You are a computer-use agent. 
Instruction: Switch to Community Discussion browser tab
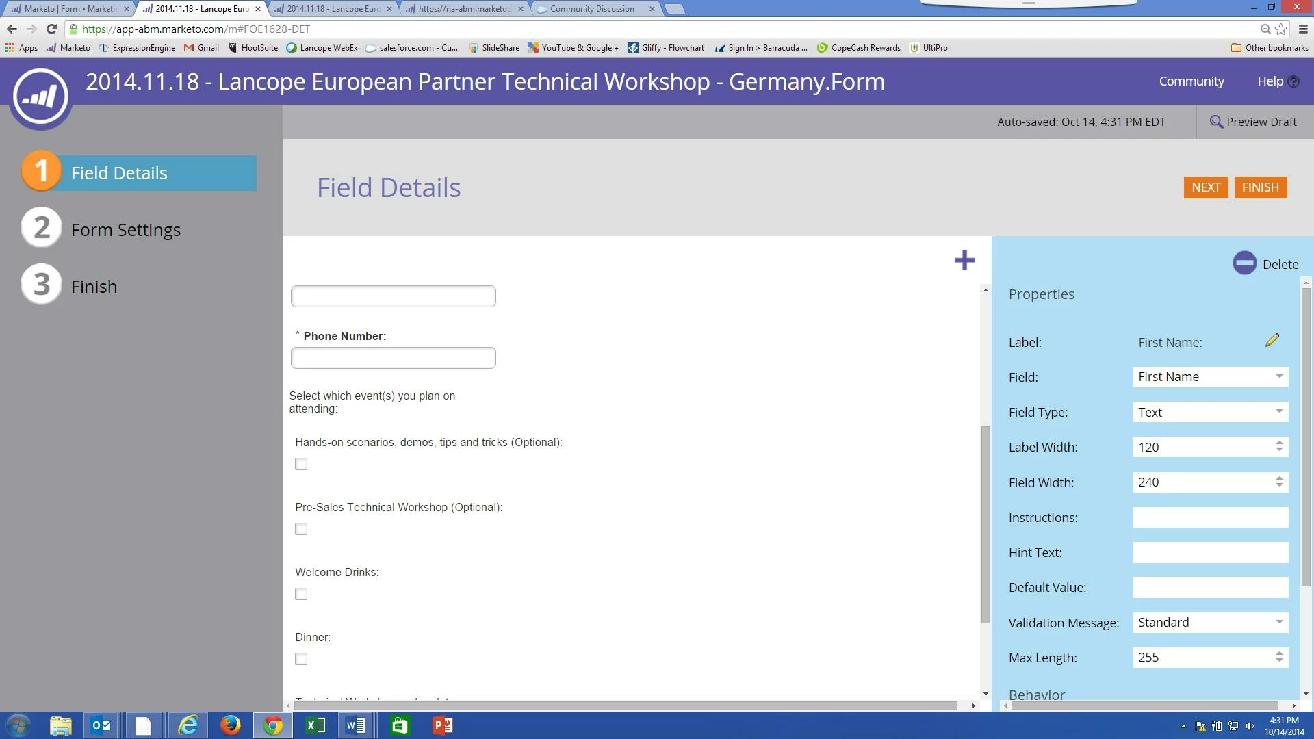point(592,9)
